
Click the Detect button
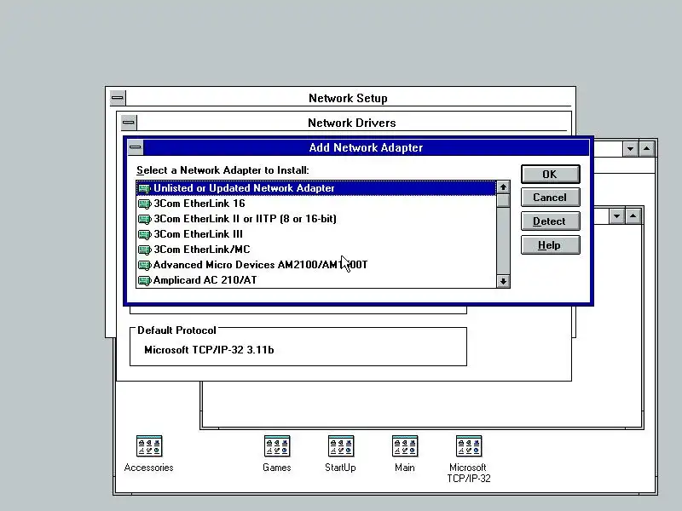point(550,221)
